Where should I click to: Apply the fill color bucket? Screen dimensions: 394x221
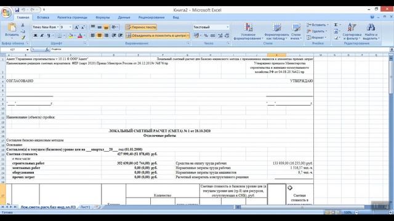point(70,36)
